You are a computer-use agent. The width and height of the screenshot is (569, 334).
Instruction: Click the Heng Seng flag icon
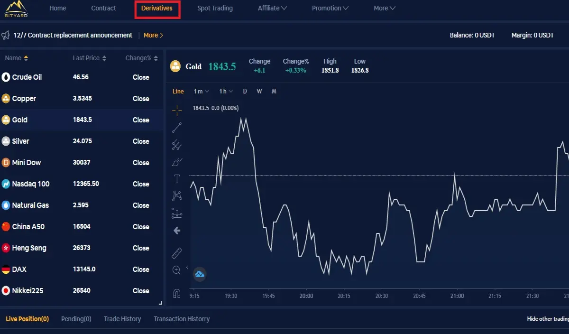[6, 248]
